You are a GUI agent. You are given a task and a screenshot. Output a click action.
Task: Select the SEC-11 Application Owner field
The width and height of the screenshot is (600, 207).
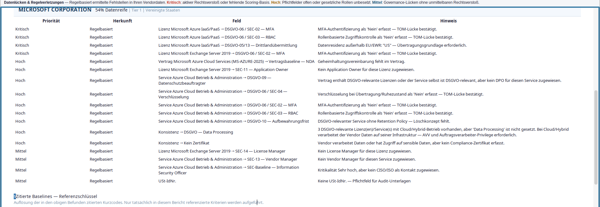click(x=223, y=69)
